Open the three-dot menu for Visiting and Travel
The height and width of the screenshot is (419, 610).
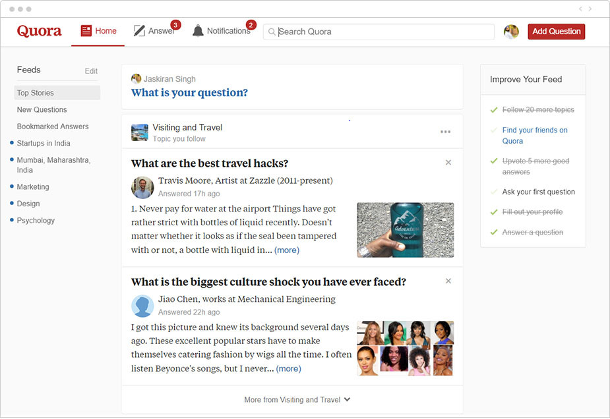tap(446, 132)
